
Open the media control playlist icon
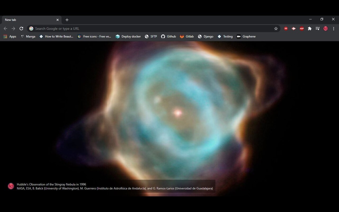(x=318, y=29)
